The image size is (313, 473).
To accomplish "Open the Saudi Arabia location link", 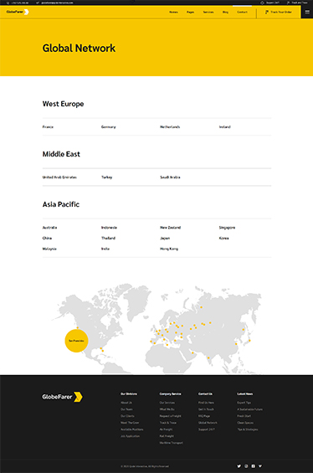I will (170, 177).
